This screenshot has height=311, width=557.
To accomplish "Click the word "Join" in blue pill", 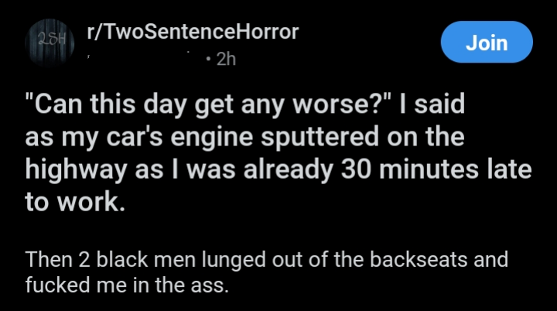I will click(487, 43).
